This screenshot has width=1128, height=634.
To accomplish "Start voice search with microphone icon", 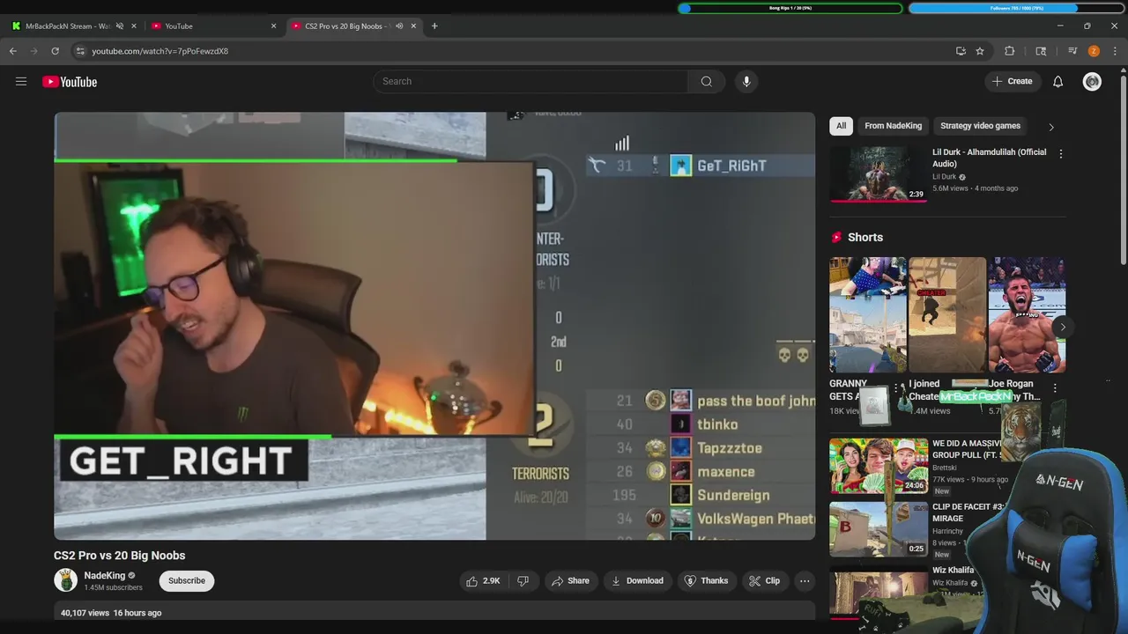I will 746,82.
